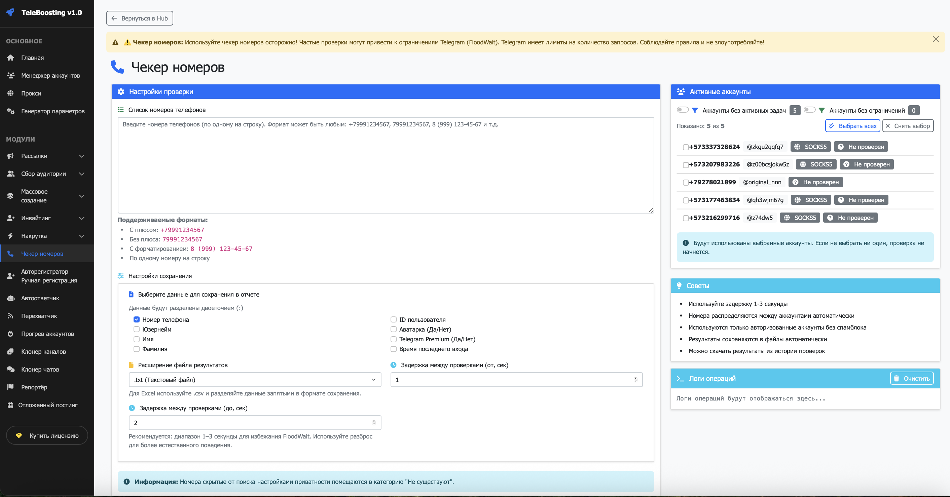Click the globe icon beside Прокси
The width and height of the screenshot is (950, 497).
click(10, 93)
